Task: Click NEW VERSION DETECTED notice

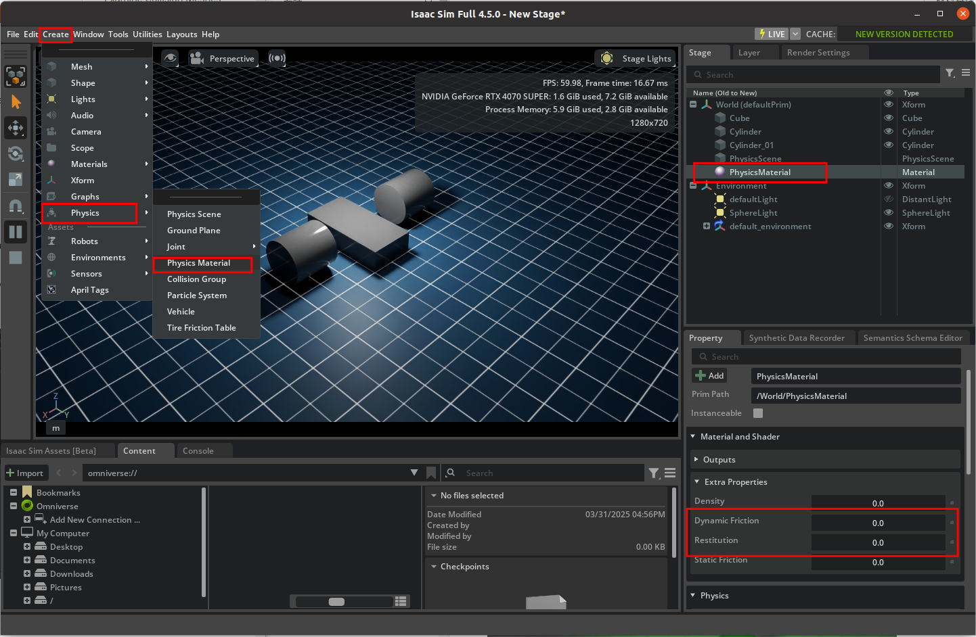Action: 904,34
